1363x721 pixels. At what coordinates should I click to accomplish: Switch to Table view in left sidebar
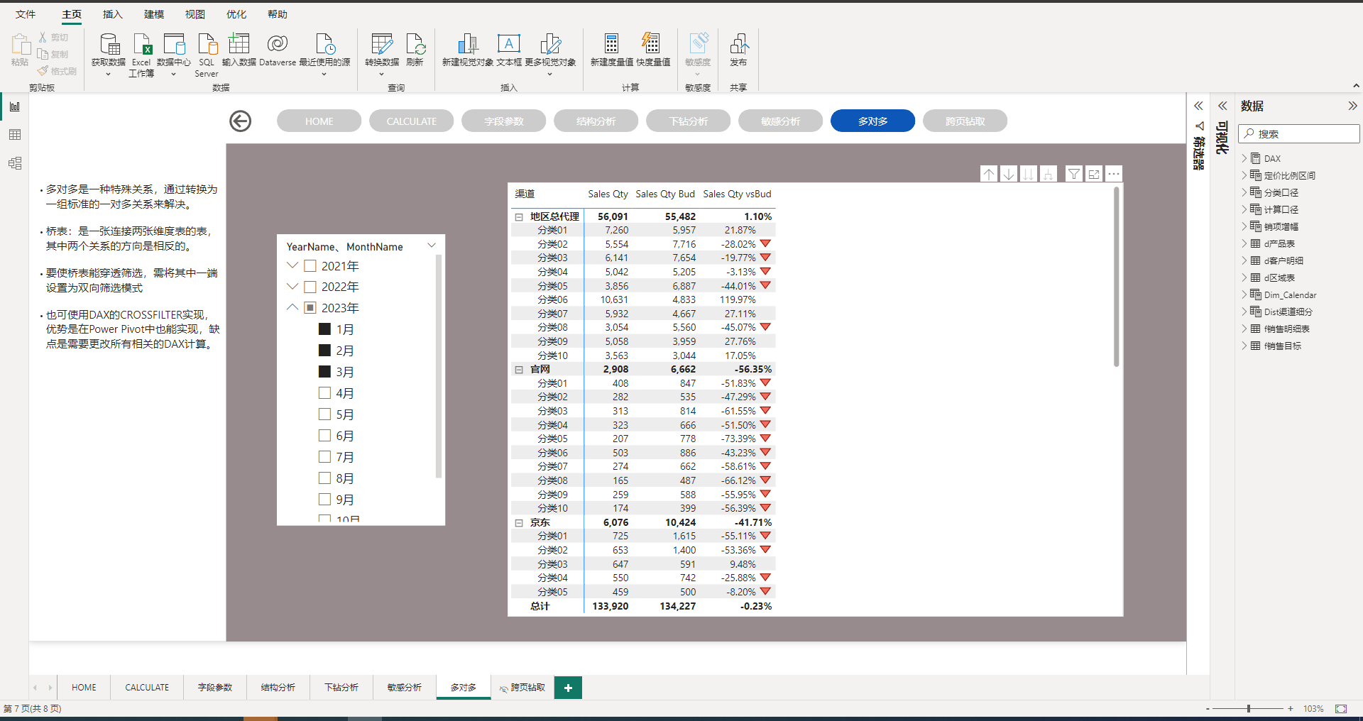click(15, 135)
